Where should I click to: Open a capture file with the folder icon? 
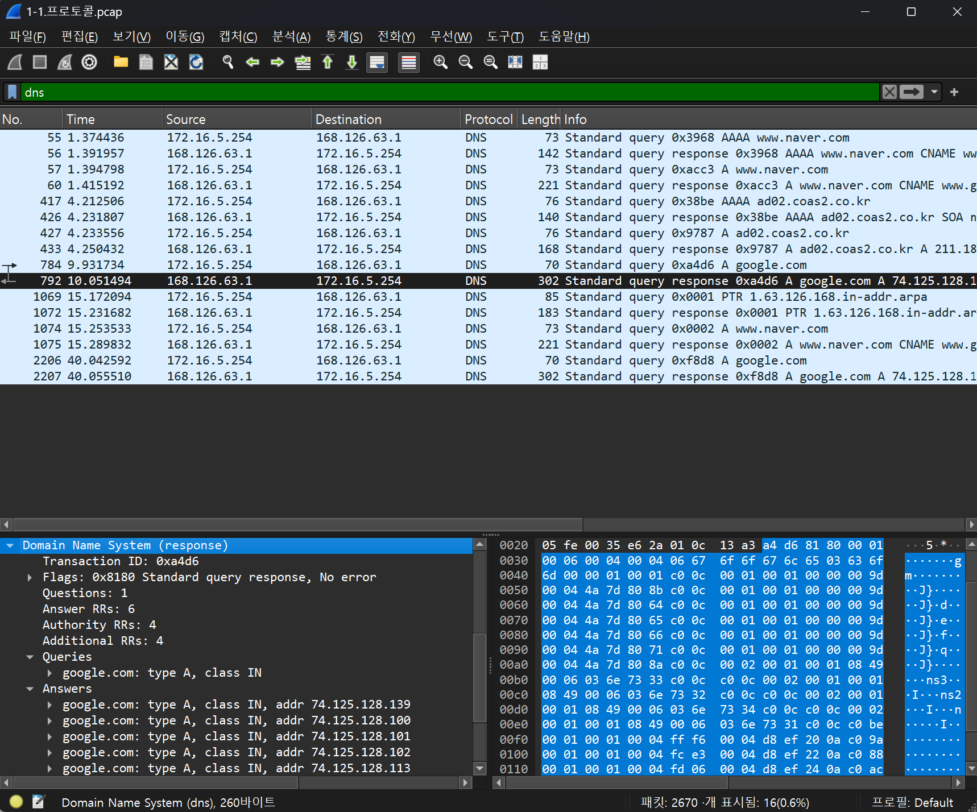point(121,62)
